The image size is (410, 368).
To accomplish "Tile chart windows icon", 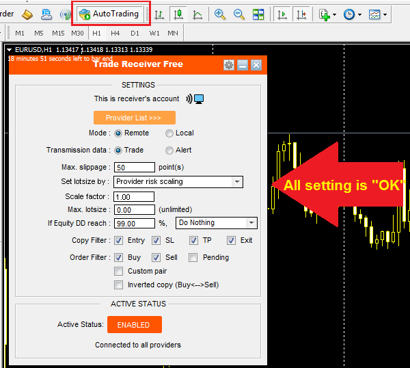I will pos(258,14).
